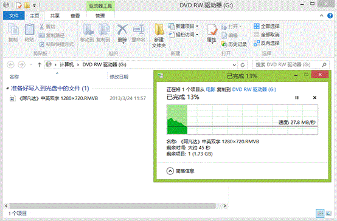
Task: Open the recent locations dropdown arrow
Action: click(x=31, y=64)
